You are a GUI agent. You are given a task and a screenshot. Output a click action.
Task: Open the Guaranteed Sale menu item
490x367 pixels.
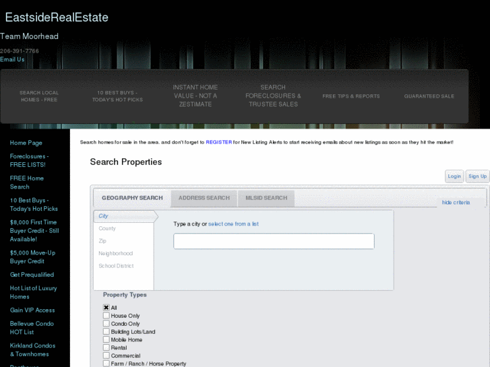pyautogui.click(x=429, y=96)
